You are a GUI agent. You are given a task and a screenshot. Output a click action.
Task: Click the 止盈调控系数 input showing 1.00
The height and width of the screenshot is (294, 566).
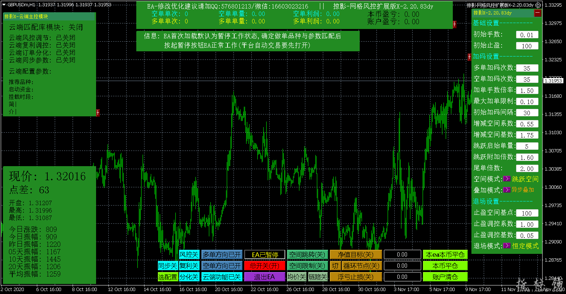(527, 224)
